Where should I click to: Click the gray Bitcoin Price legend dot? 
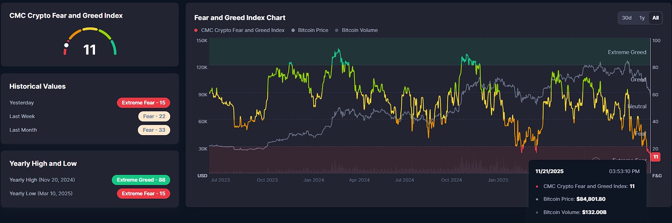[293, 30]
